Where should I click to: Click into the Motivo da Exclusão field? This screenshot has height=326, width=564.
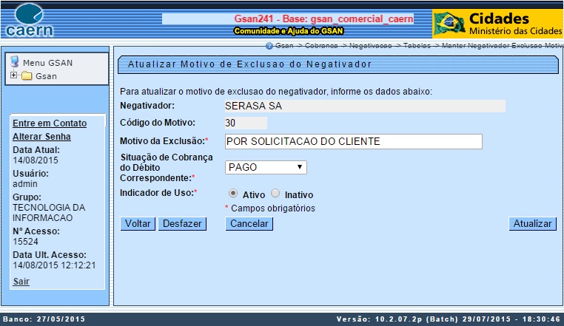[354, 142]
